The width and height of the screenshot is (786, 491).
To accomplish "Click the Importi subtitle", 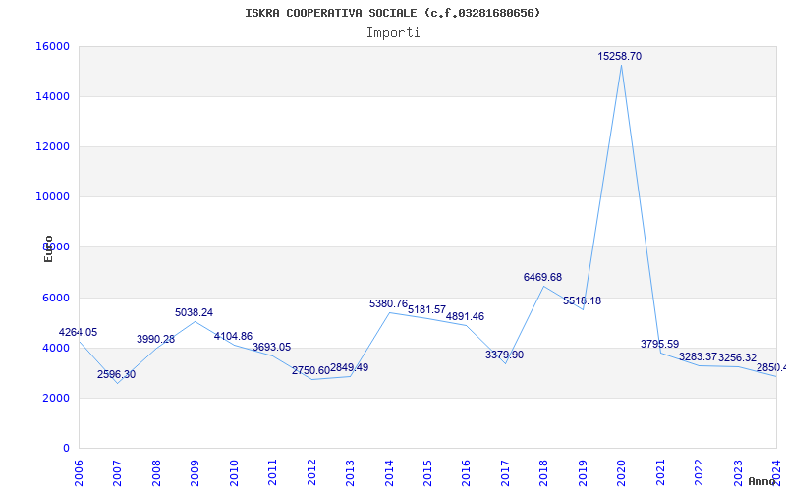I will [x=393, y=33].
